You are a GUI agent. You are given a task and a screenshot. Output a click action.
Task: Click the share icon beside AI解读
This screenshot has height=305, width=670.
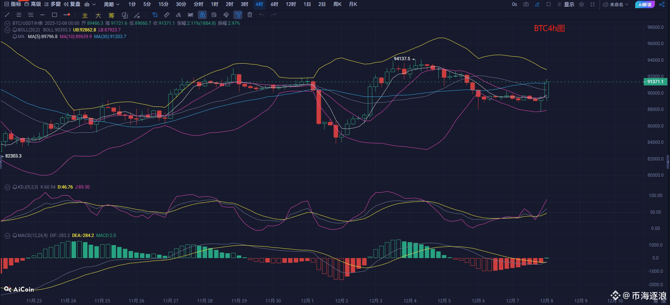coord(662,4)
